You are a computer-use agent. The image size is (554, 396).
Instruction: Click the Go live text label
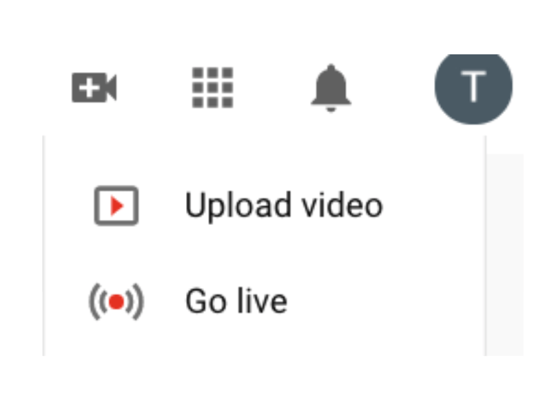(x=236, y=301)
